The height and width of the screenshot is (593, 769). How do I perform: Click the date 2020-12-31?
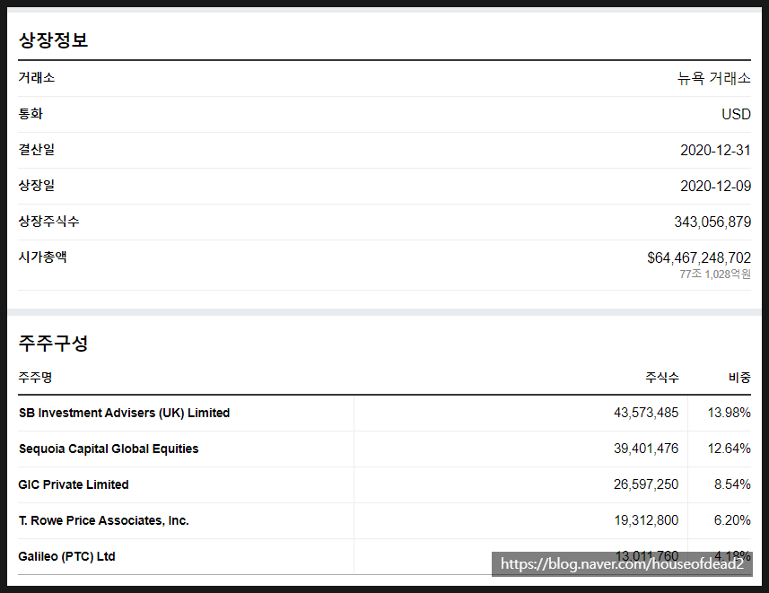tap(715, 150)
